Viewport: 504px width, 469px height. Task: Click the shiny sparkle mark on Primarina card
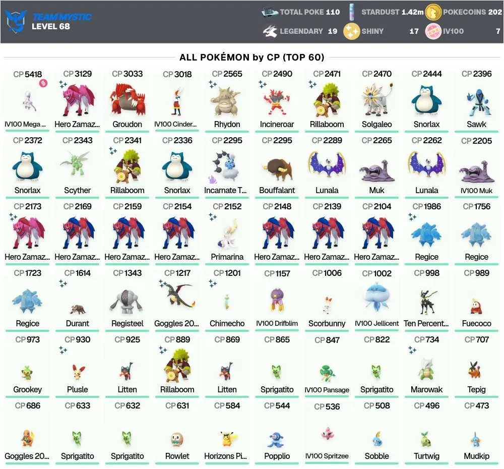pos(213,217)
